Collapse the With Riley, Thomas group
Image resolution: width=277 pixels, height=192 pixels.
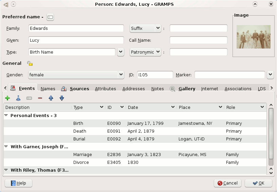point(6,170)
